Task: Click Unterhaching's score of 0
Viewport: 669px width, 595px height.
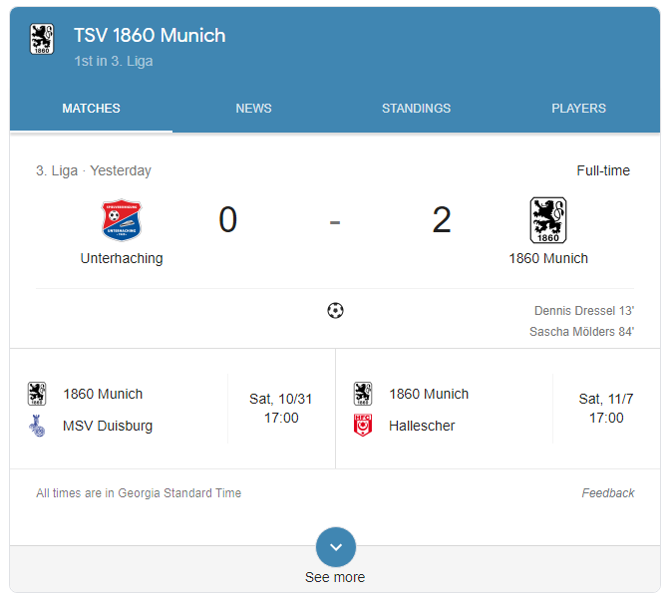Action: 228,219
